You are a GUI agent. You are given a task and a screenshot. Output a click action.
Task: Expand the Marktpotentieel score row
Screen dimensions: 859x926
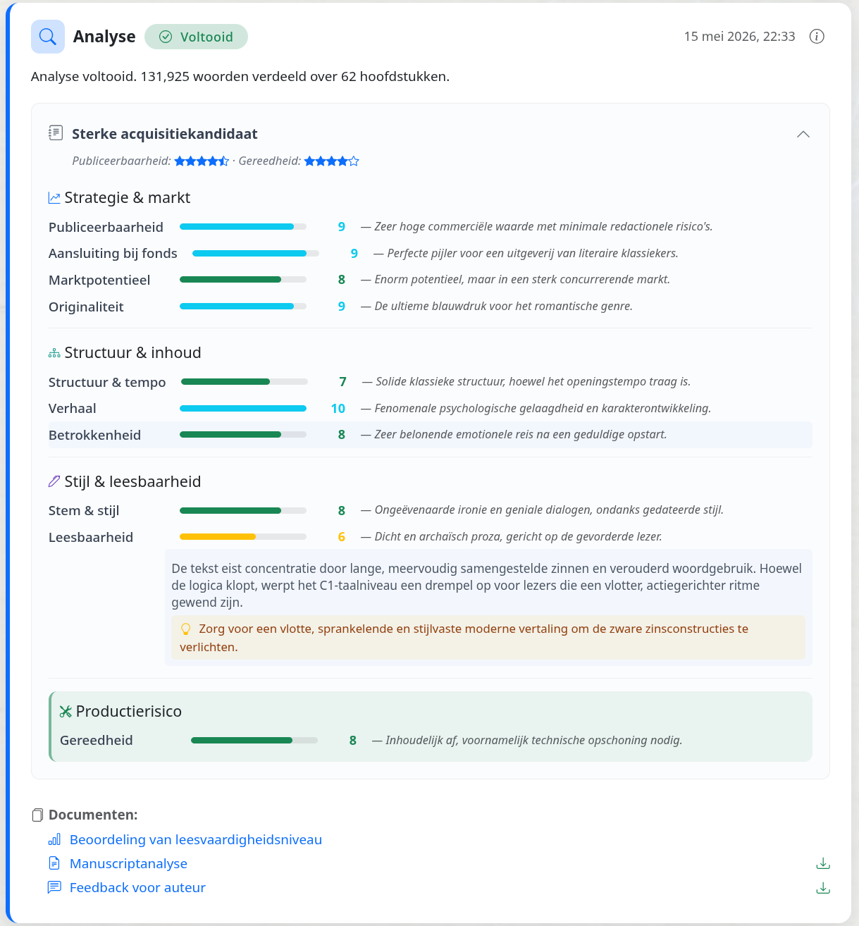point(430,280)
